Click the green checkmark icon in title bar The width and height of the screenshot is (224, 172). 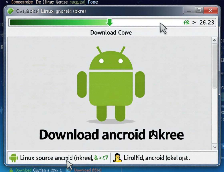[x=10, y=11]
